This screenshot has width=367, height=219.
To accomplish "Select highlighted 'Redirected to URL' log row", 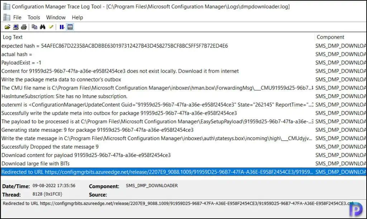I will tap(183, 172).
